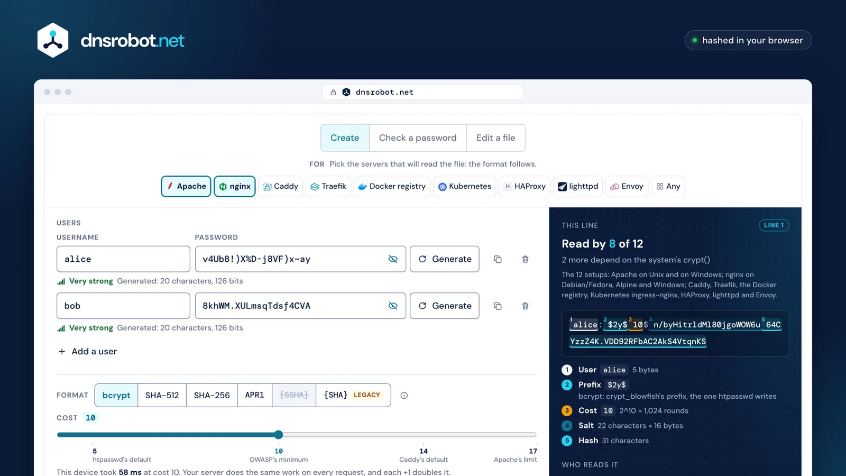846x476 pixels.
Task: Click the bob username field
Action: pos(123,306)
